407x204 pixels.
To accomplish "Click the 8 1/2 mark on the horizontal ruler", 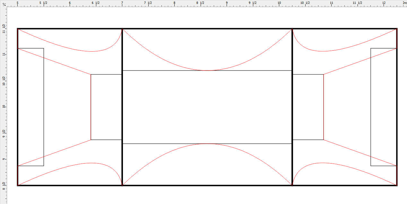I will [200, 3].
